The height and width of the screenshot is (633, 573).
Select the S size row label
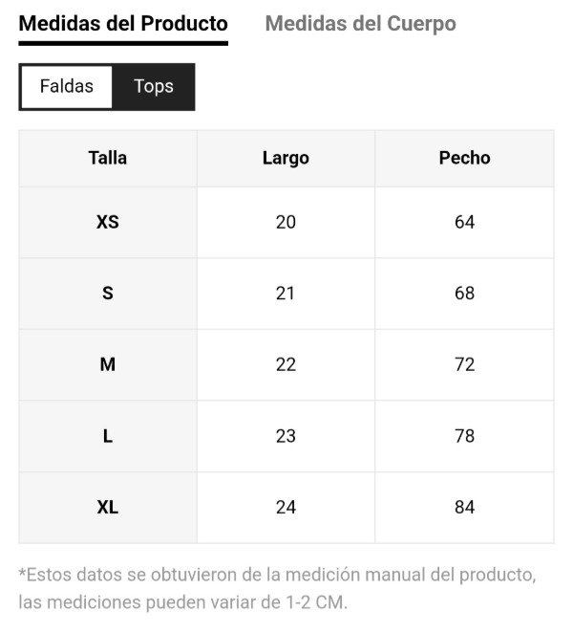tap(108, 294)
